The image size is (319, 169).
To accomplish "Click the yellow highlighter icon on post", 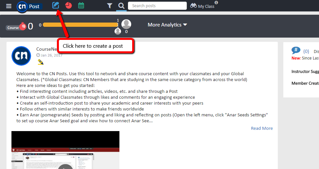I will (41, 62).
